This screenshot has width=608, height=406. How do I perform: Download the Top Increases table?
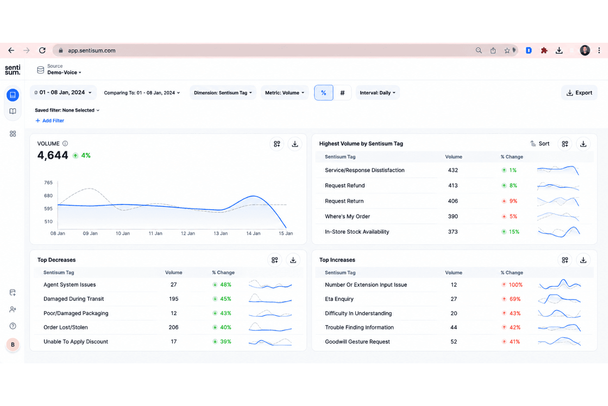[x=583, y=260]
